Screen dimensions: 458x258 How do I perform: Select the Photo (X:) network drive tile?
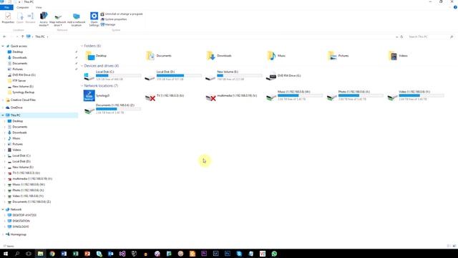coord(355,95)
